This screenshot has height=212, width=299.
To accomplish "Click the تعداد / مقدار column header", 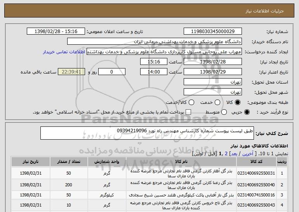I will point(69,161).
